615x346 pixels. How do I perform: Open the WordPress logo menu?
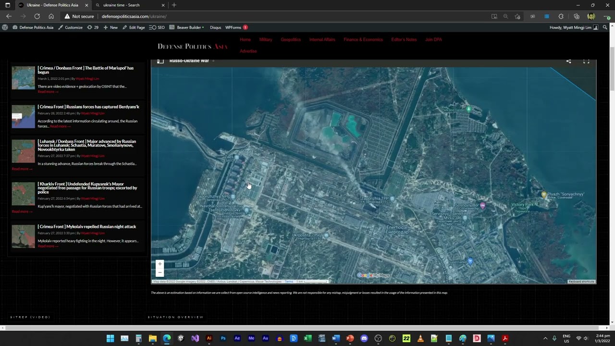pos(5,27)
